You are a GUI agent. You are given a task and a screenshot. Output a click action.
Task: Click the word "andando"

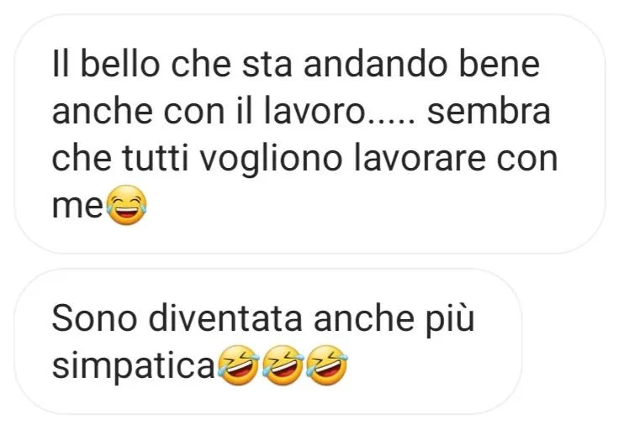tap(375, 64)
